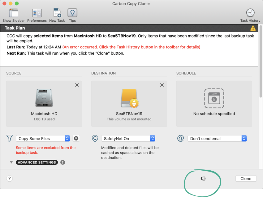The image size is (263, 197).
Task: Collapse the Advanced Settings disclosure triangle
Action: (x=11, y=162)
